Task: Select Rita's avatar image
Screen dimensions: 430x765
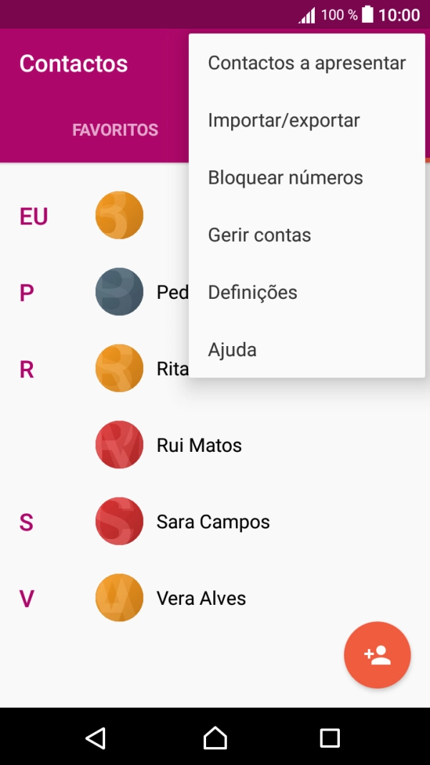Action: point(119,367)
